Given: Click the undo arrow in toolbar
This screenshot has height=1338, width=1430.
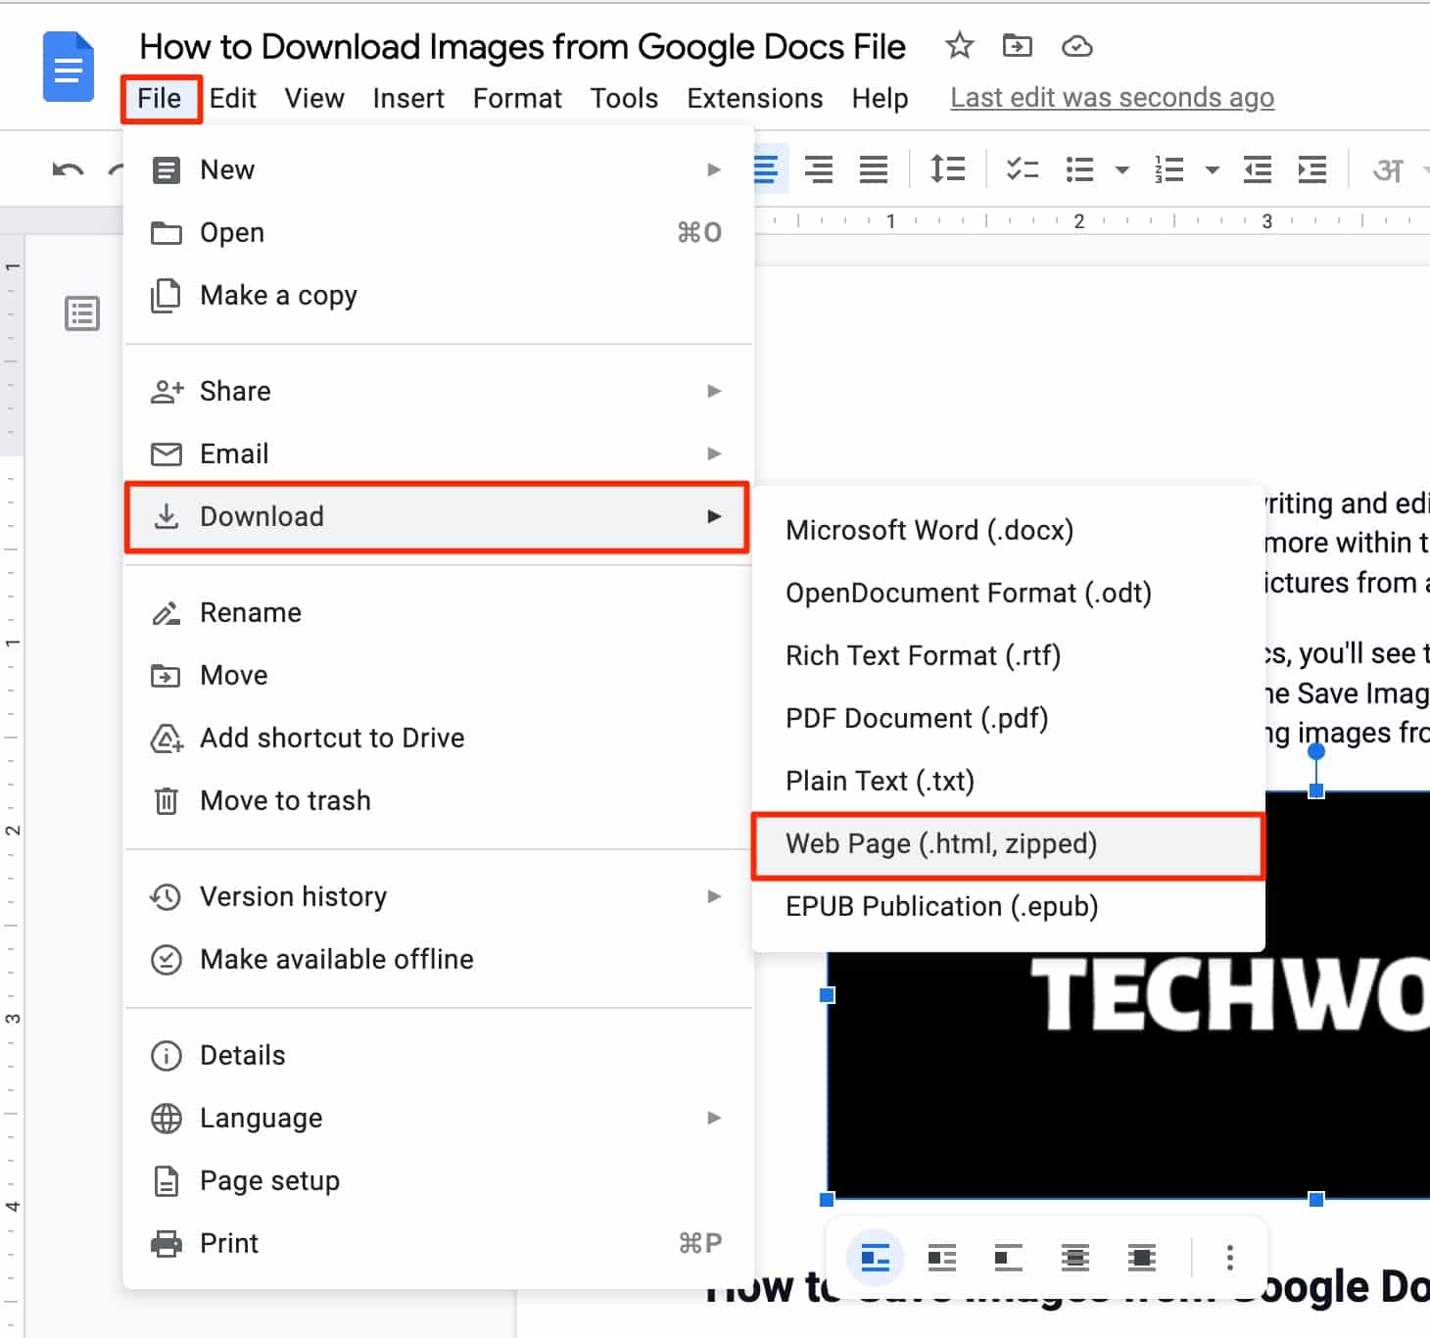Looking at the screenshot, I should tap(68, 170).
